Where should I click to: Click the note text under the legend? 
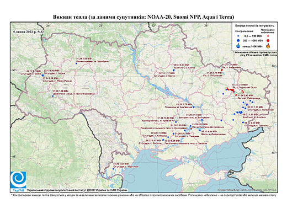(256, 54)
